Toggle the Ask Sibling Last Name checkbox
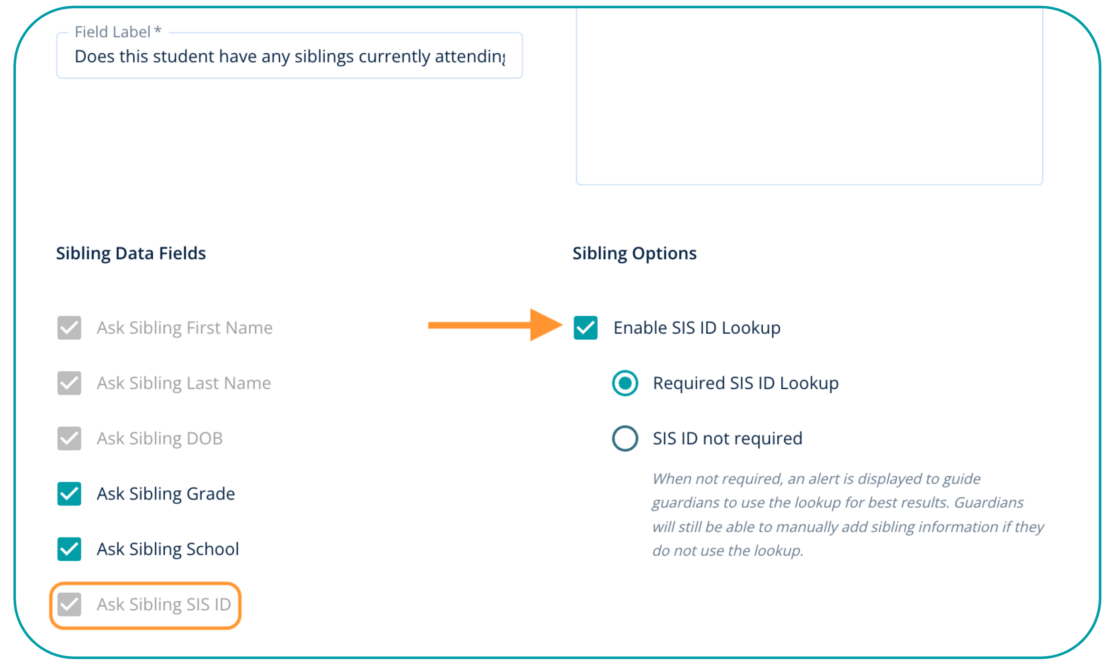This screenshot has width=1117, height=668. [69, 383]
